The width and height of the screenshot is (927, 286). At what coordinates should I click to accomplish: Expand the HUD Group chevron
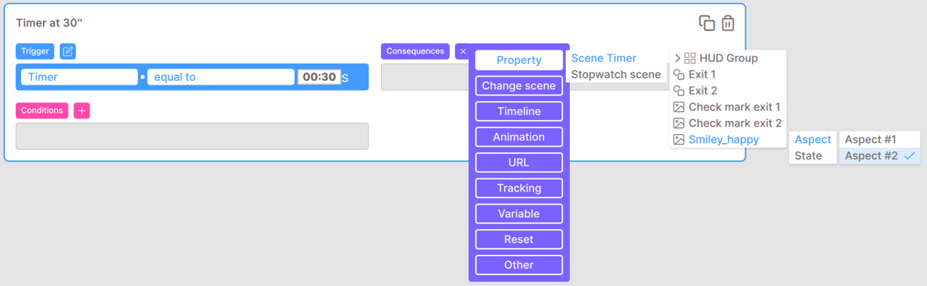coord(677,58)
